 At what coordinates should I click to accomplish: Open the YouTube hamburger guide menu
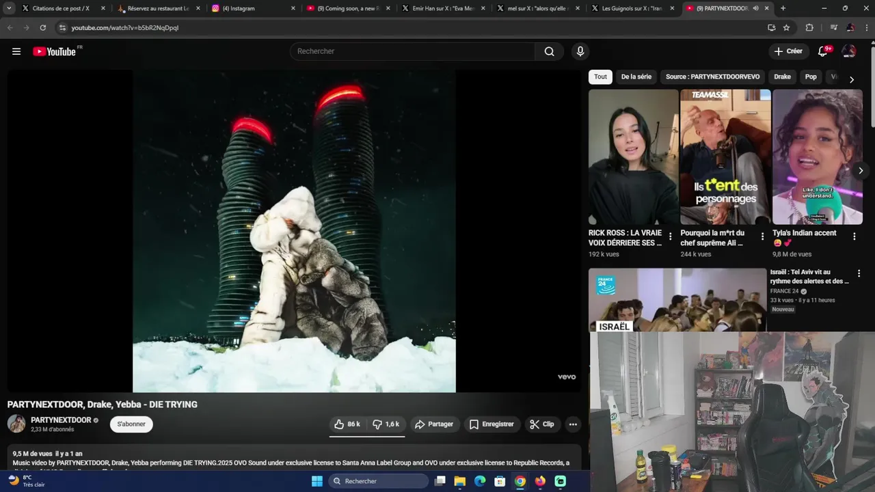pos(16,51)
